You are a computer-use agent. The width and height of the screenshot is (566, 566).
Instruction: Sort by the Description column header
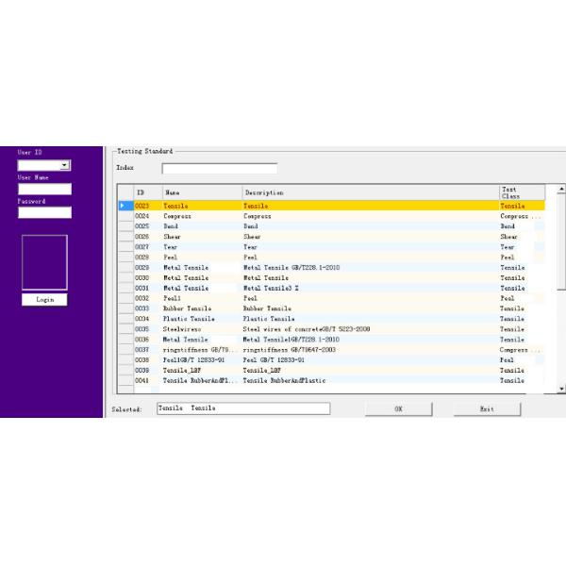point(370,192)
